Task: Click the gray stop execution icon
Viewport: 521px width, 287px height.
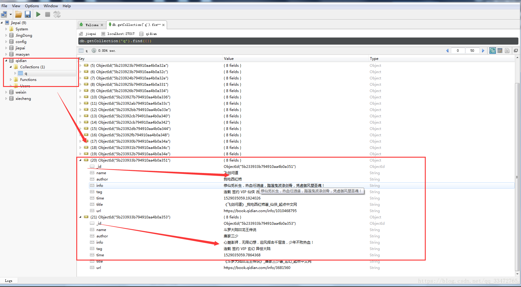Action: click(x=47, y=14)
